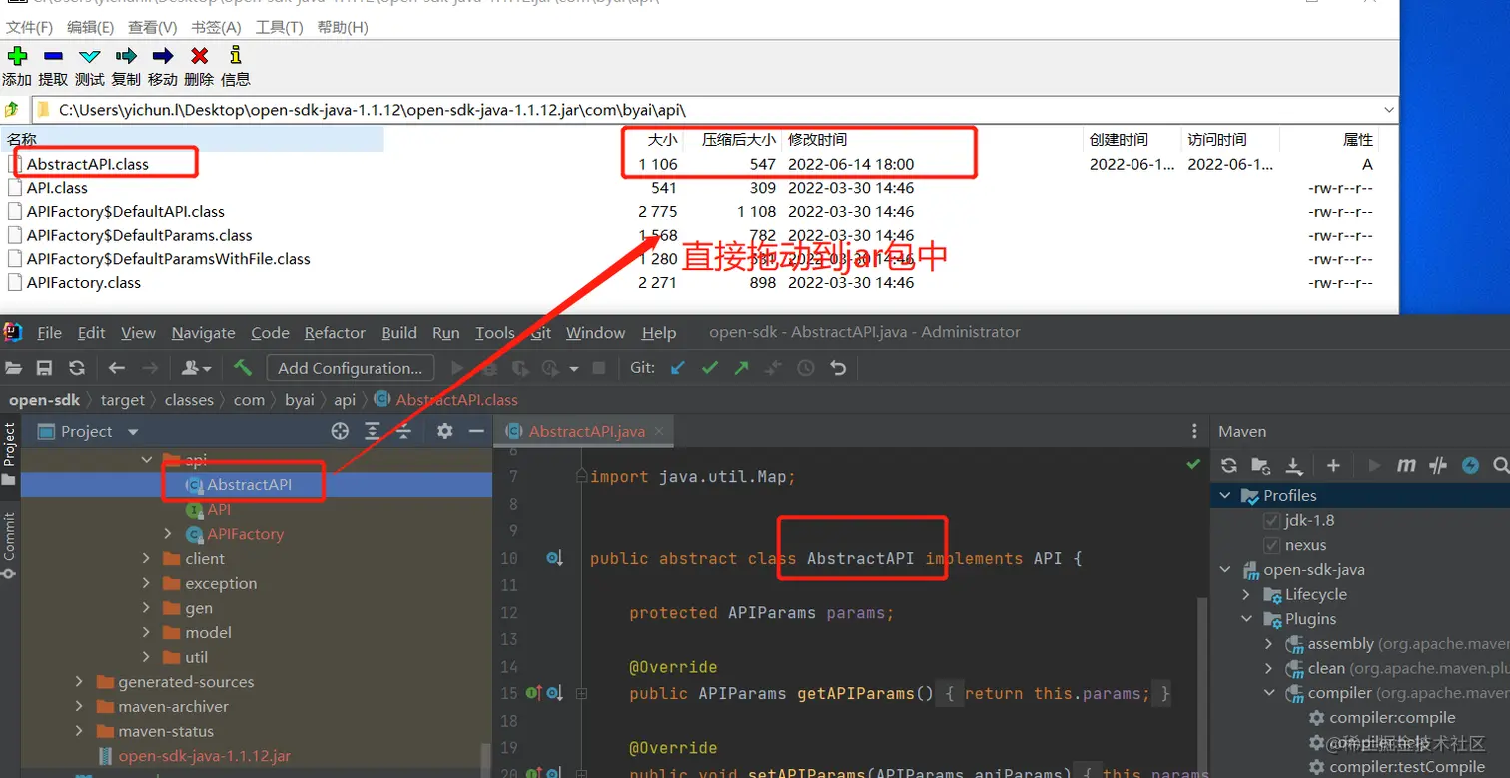
Task: Open the IntelliJ Navigate menu
Action: point(203,333)
